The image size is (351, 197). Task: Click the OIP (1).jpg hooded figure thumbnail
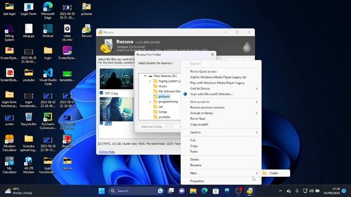click(x=116, y=79)
